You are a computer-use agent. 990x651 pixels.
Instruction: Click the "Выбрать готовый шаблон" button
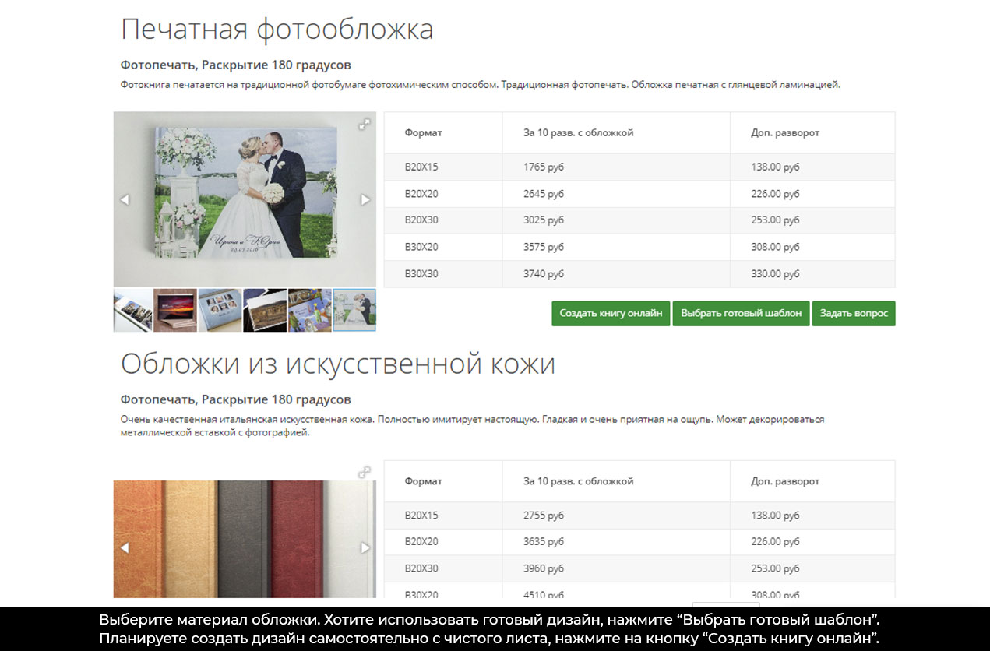[741, 313]
